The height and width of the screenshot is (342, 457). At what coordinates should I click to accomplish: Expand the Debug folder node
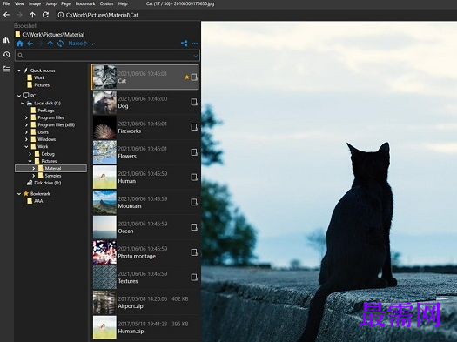pos(30,154)
